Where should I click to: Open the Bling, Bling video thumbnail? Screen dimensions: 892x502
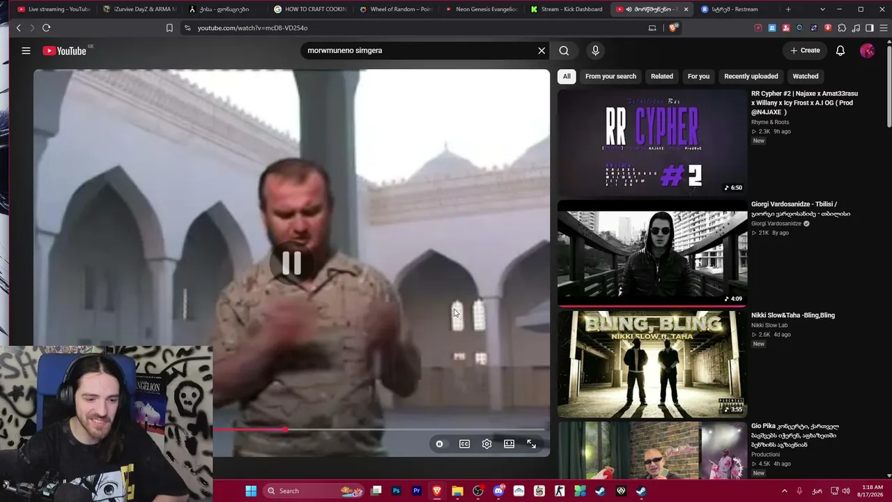coord(652,365)
